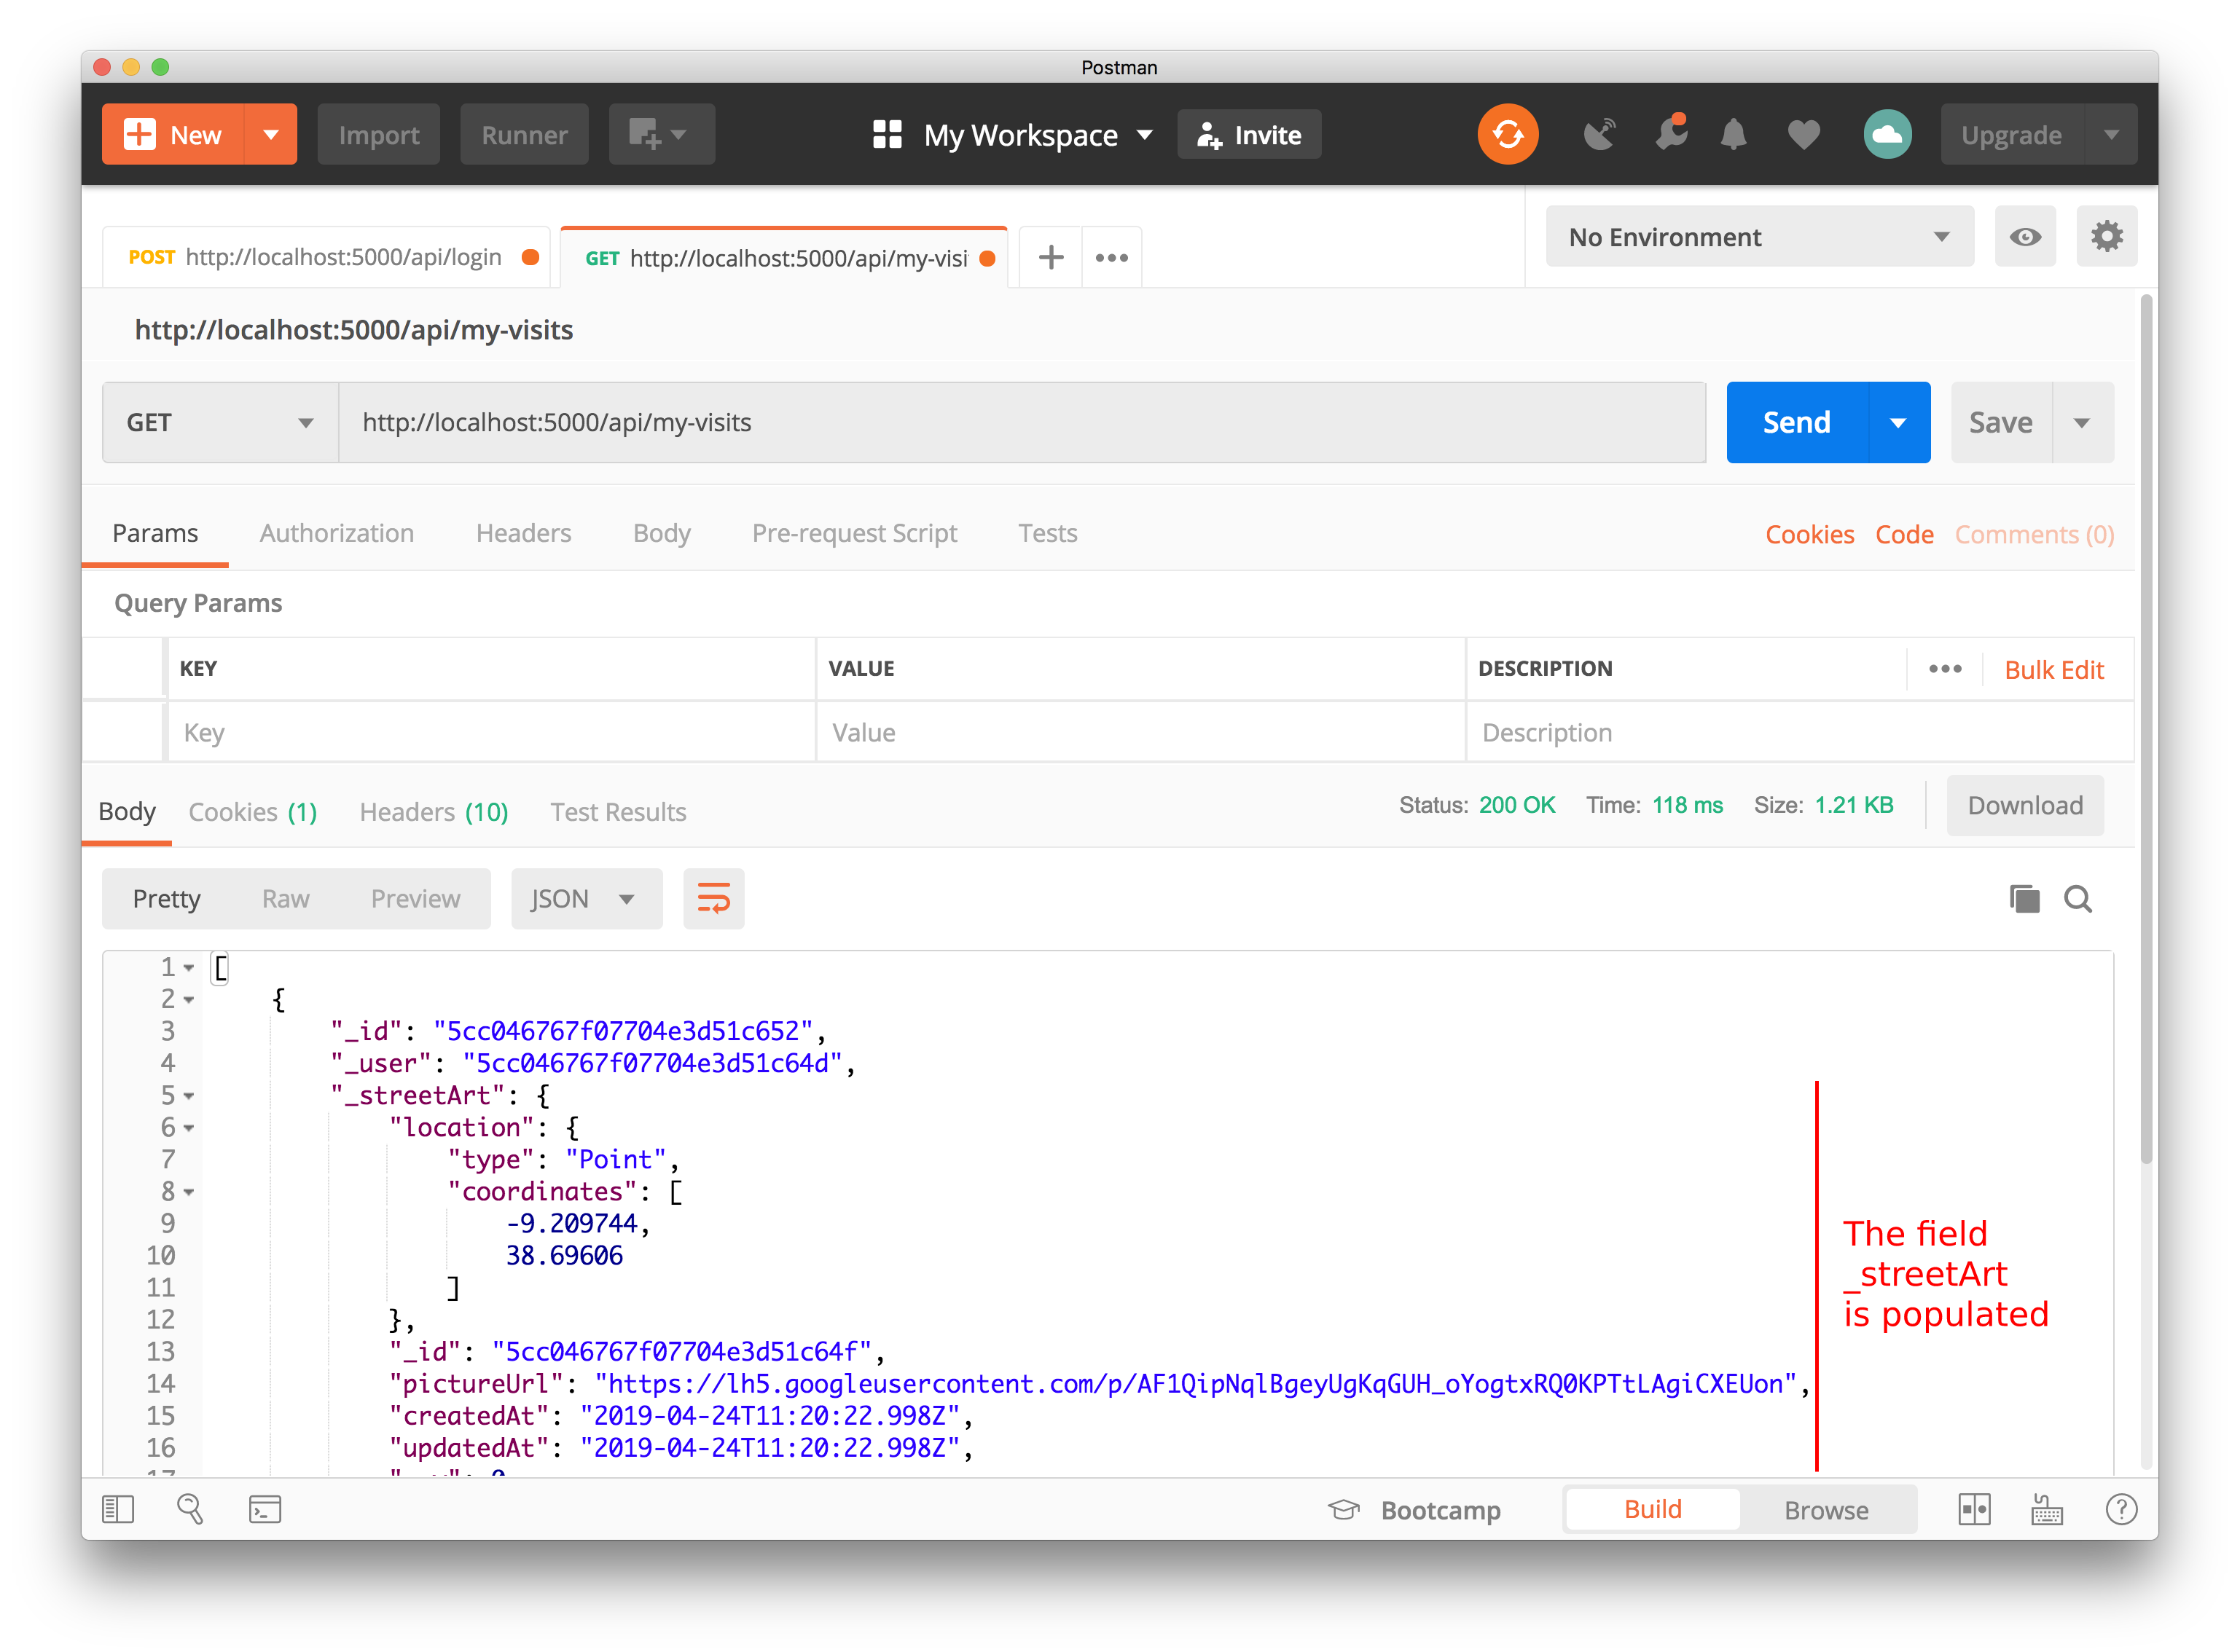Click the heart icon in header
The width and height of the screenshot is (2240, 1652).
[x=1803, y=134]
